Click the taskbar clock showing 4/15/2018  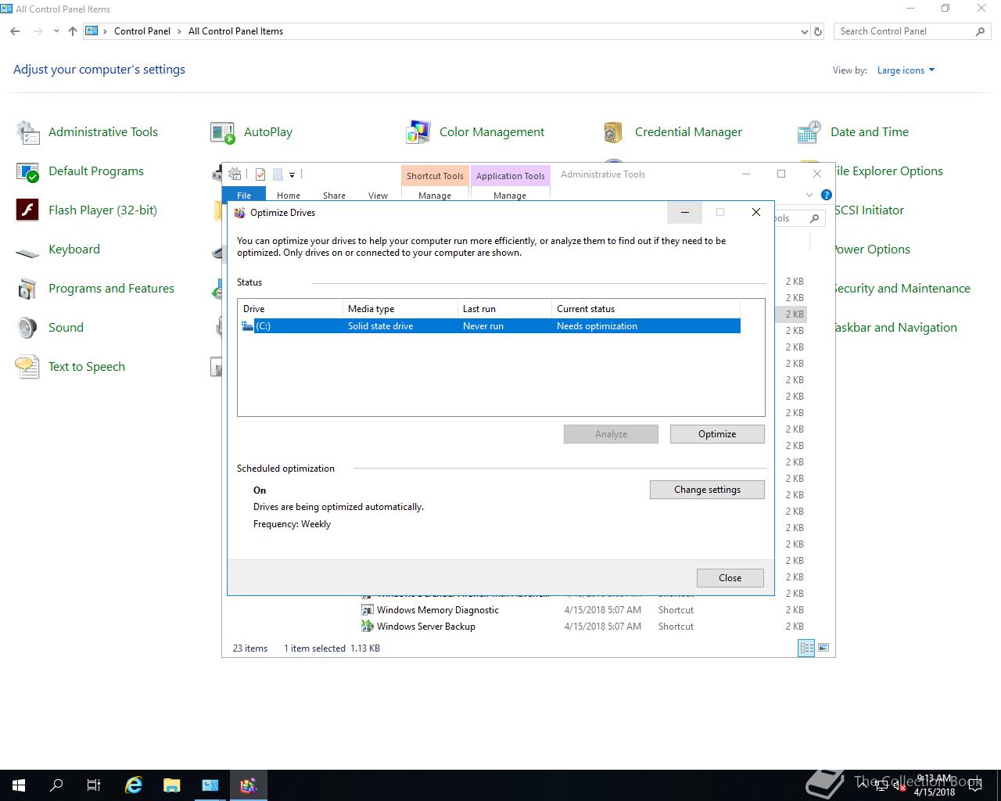(934, 785)
